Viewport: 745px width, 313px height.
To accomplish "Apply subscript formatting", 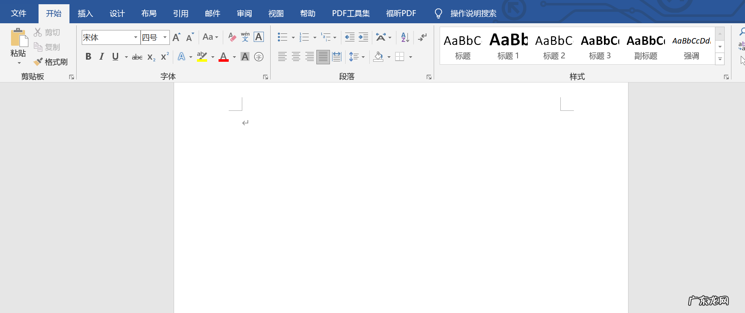I will pos(151,57).
